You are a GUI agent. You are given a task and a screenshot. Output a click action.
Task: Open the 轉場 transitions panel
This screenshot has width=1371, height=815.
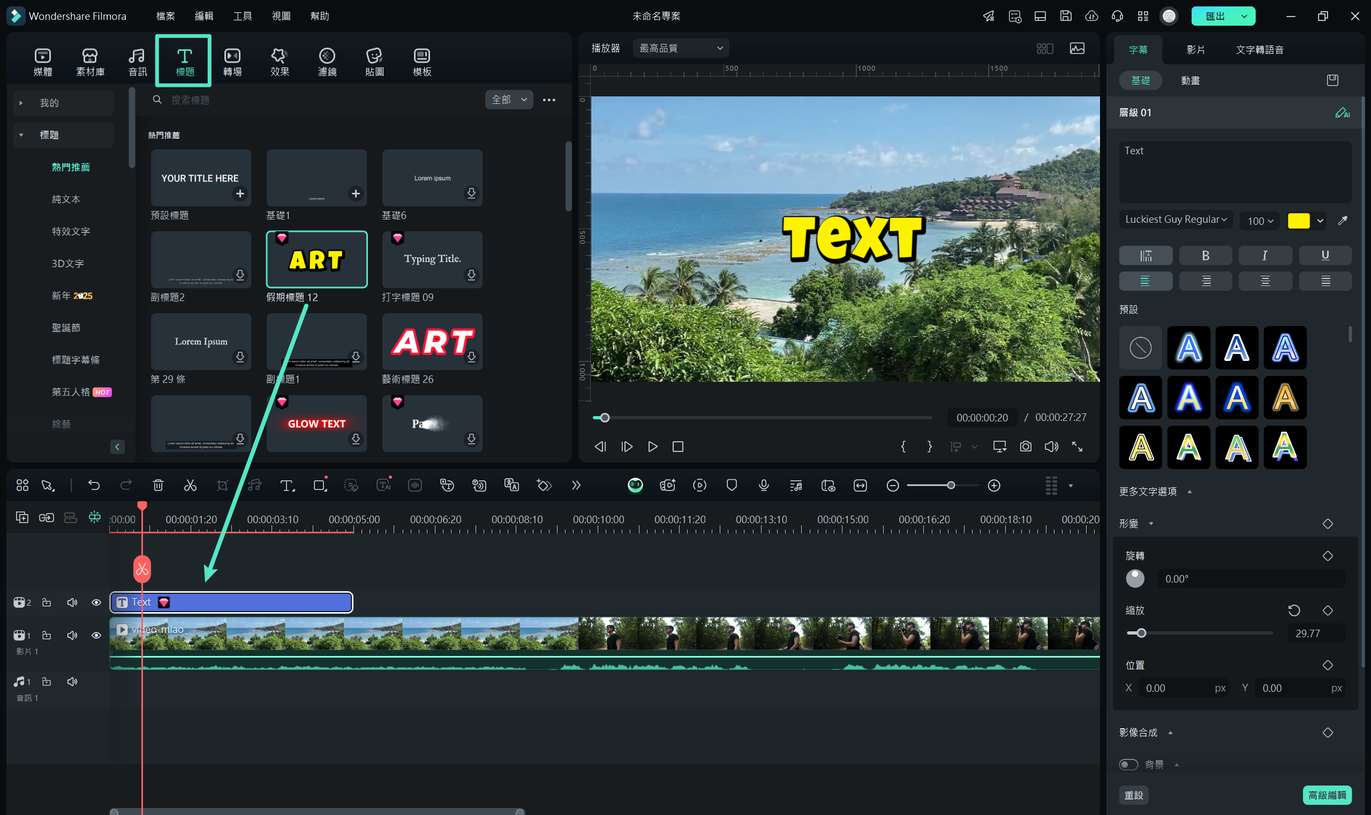point(232,62)
